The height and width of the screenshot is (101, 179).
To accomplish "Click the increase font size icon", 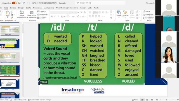I will click(x=78, y=12).
